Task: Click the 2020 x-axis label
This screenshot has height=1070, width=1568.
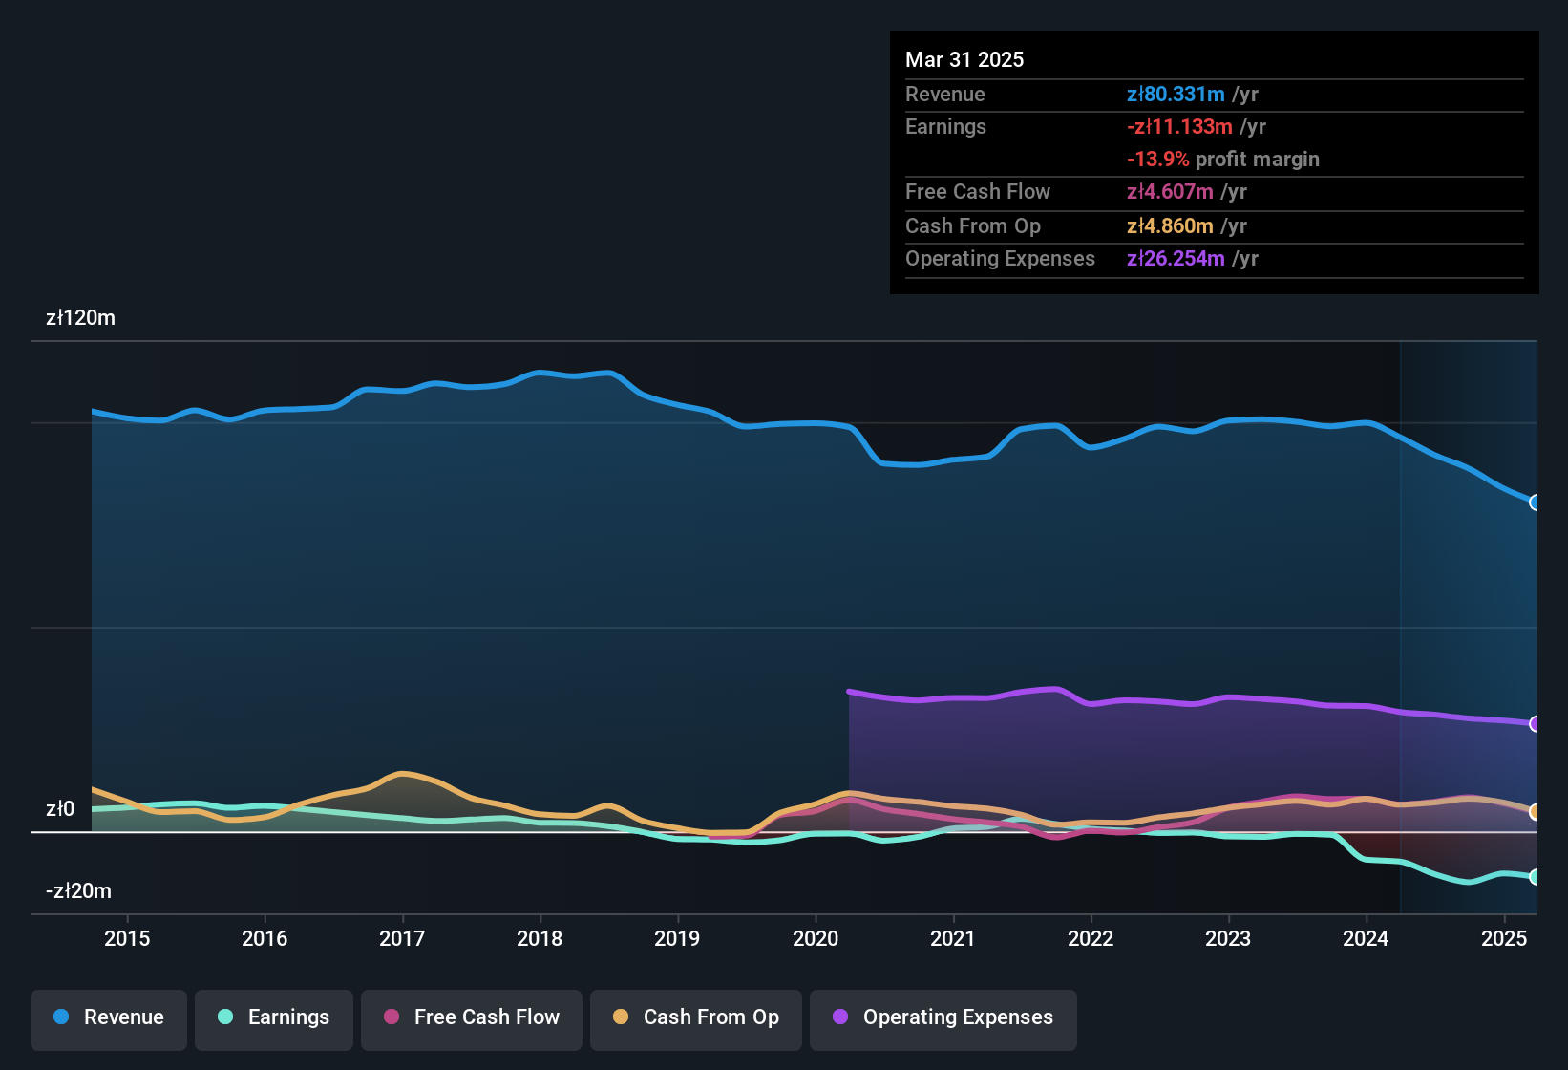Action: [816, 939]
